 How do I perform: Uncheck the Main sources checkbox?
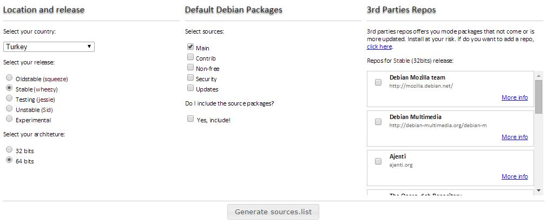coord(190,47)
